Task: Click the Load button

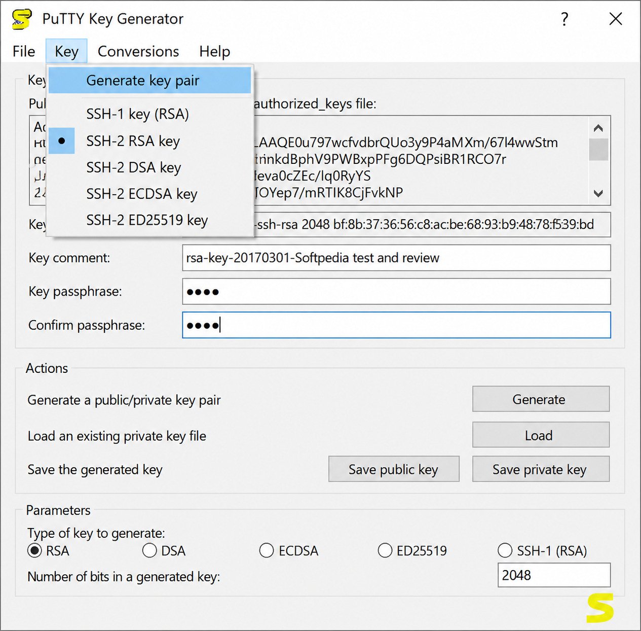Action: [x=541, y=435]
